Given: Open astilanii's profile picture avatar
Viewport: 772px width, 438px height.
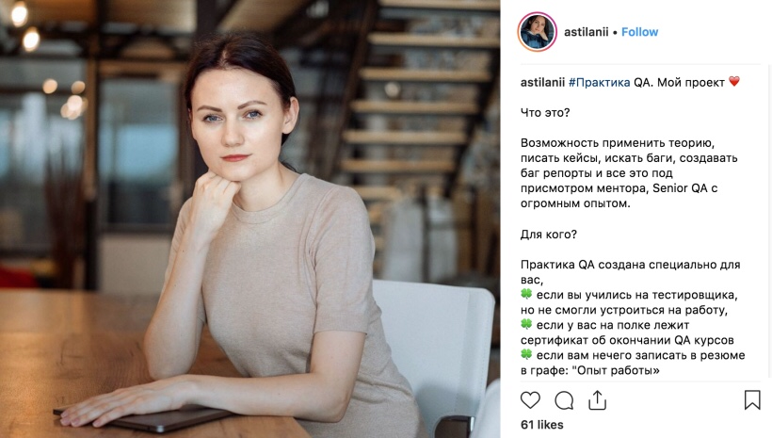Looking at the screenshot, I should [x=538, y=32].
